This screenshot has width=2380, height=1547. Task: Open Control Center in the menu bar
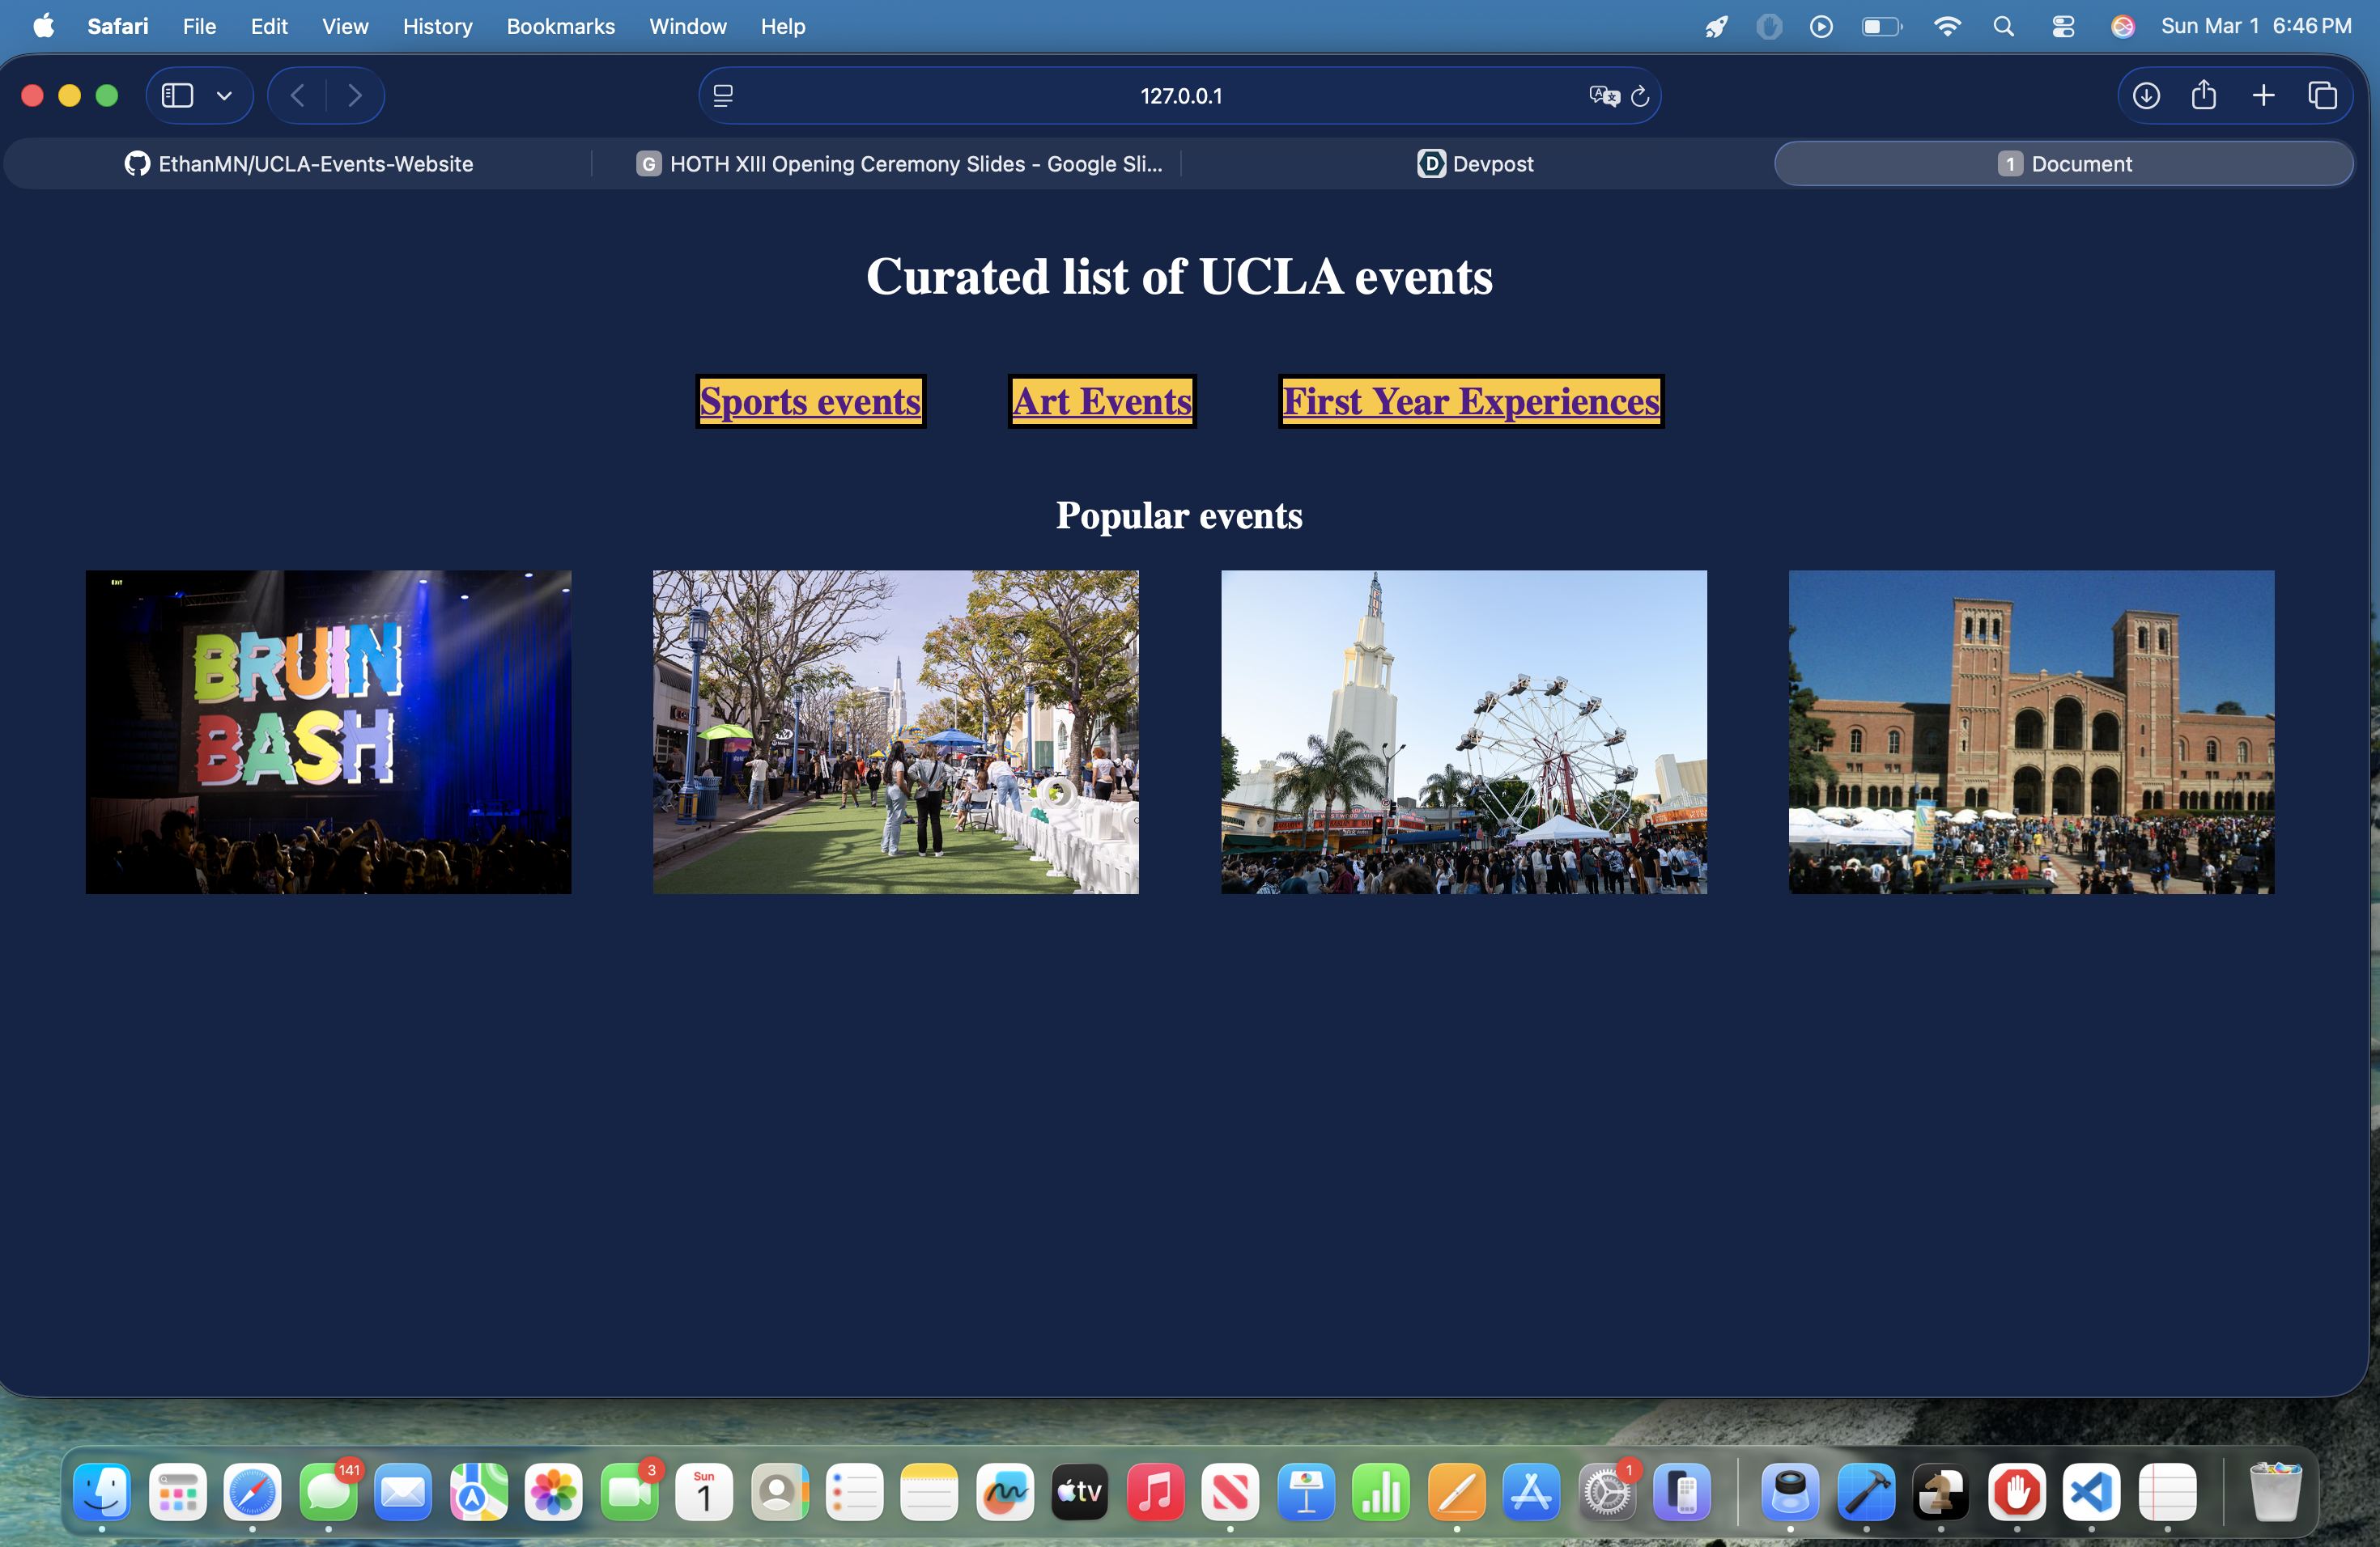tap(2063, 26)
